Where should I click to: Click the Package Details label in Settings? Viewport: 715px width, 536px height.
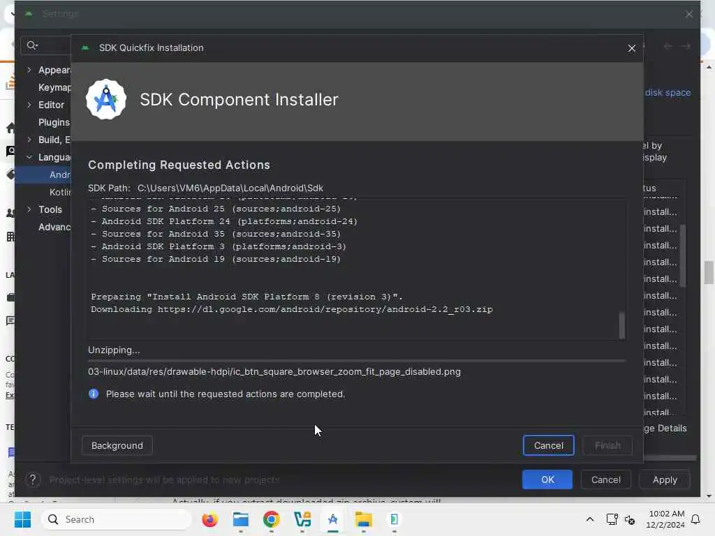665,428
